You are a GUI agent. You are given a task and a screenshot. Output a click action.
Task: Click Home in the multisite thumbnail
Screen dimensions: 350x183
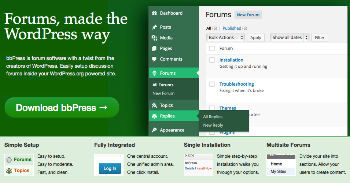pos(276,164)
